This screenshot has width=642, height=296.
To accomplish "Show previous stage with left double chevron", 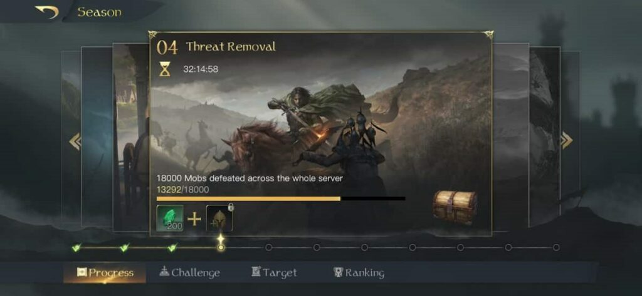I will pos(75,141).
